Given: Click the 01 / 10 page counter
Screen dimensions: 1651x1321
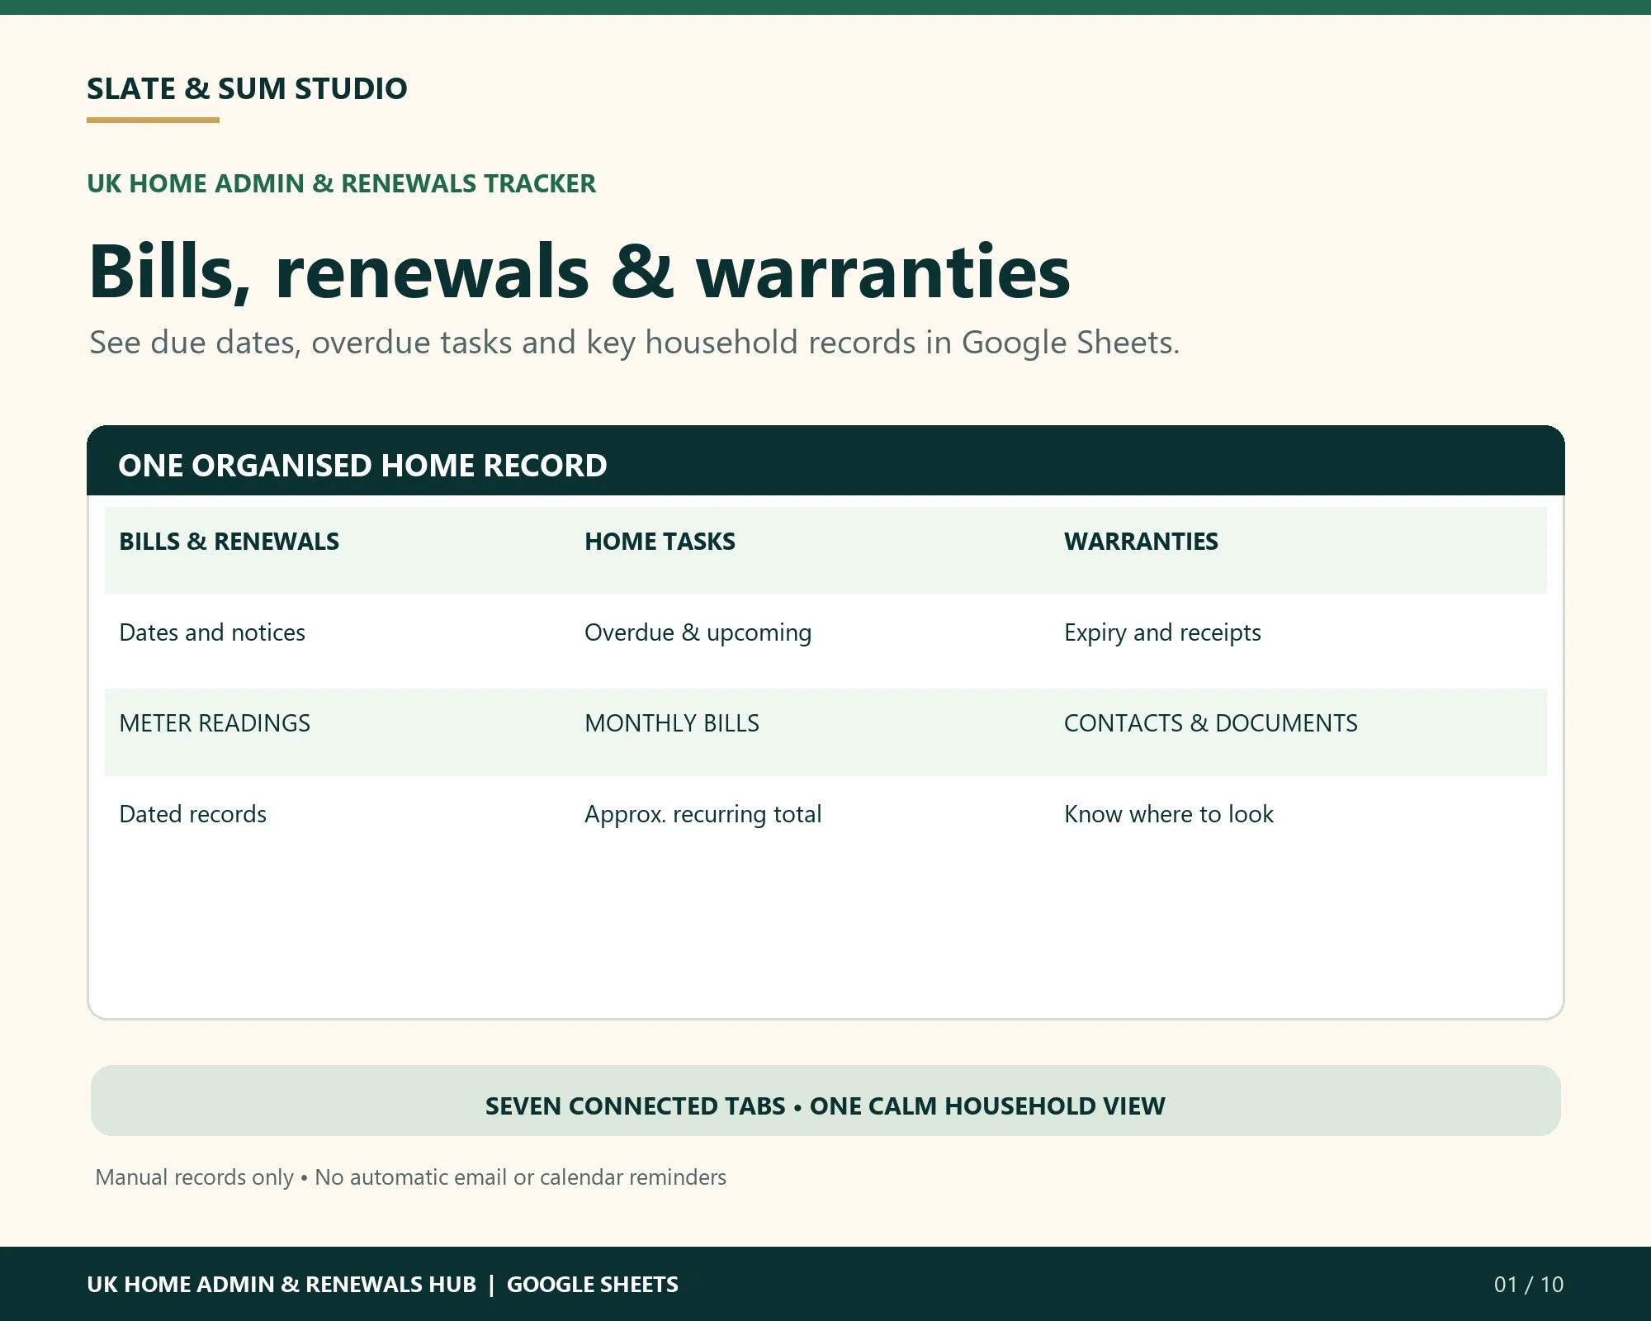Looking at the screenshot, I should [x=1529, y=1285].
